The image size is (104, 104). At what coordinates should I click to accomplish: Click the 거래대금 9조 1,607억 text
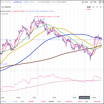58,2
